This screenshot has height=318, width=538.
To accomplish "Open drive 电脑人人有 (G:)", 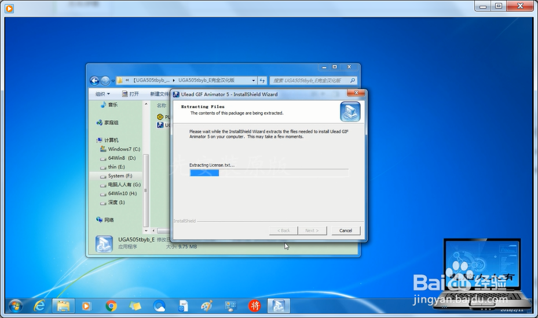I will pos(124,184).
